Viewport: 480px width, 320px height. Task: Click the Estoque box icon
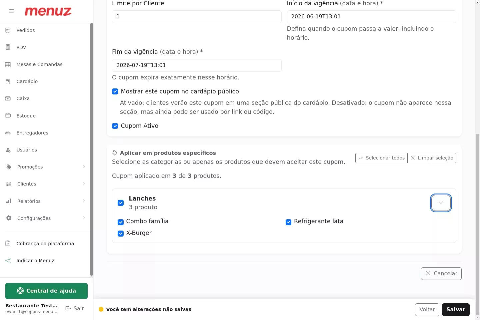coord(8,116)
